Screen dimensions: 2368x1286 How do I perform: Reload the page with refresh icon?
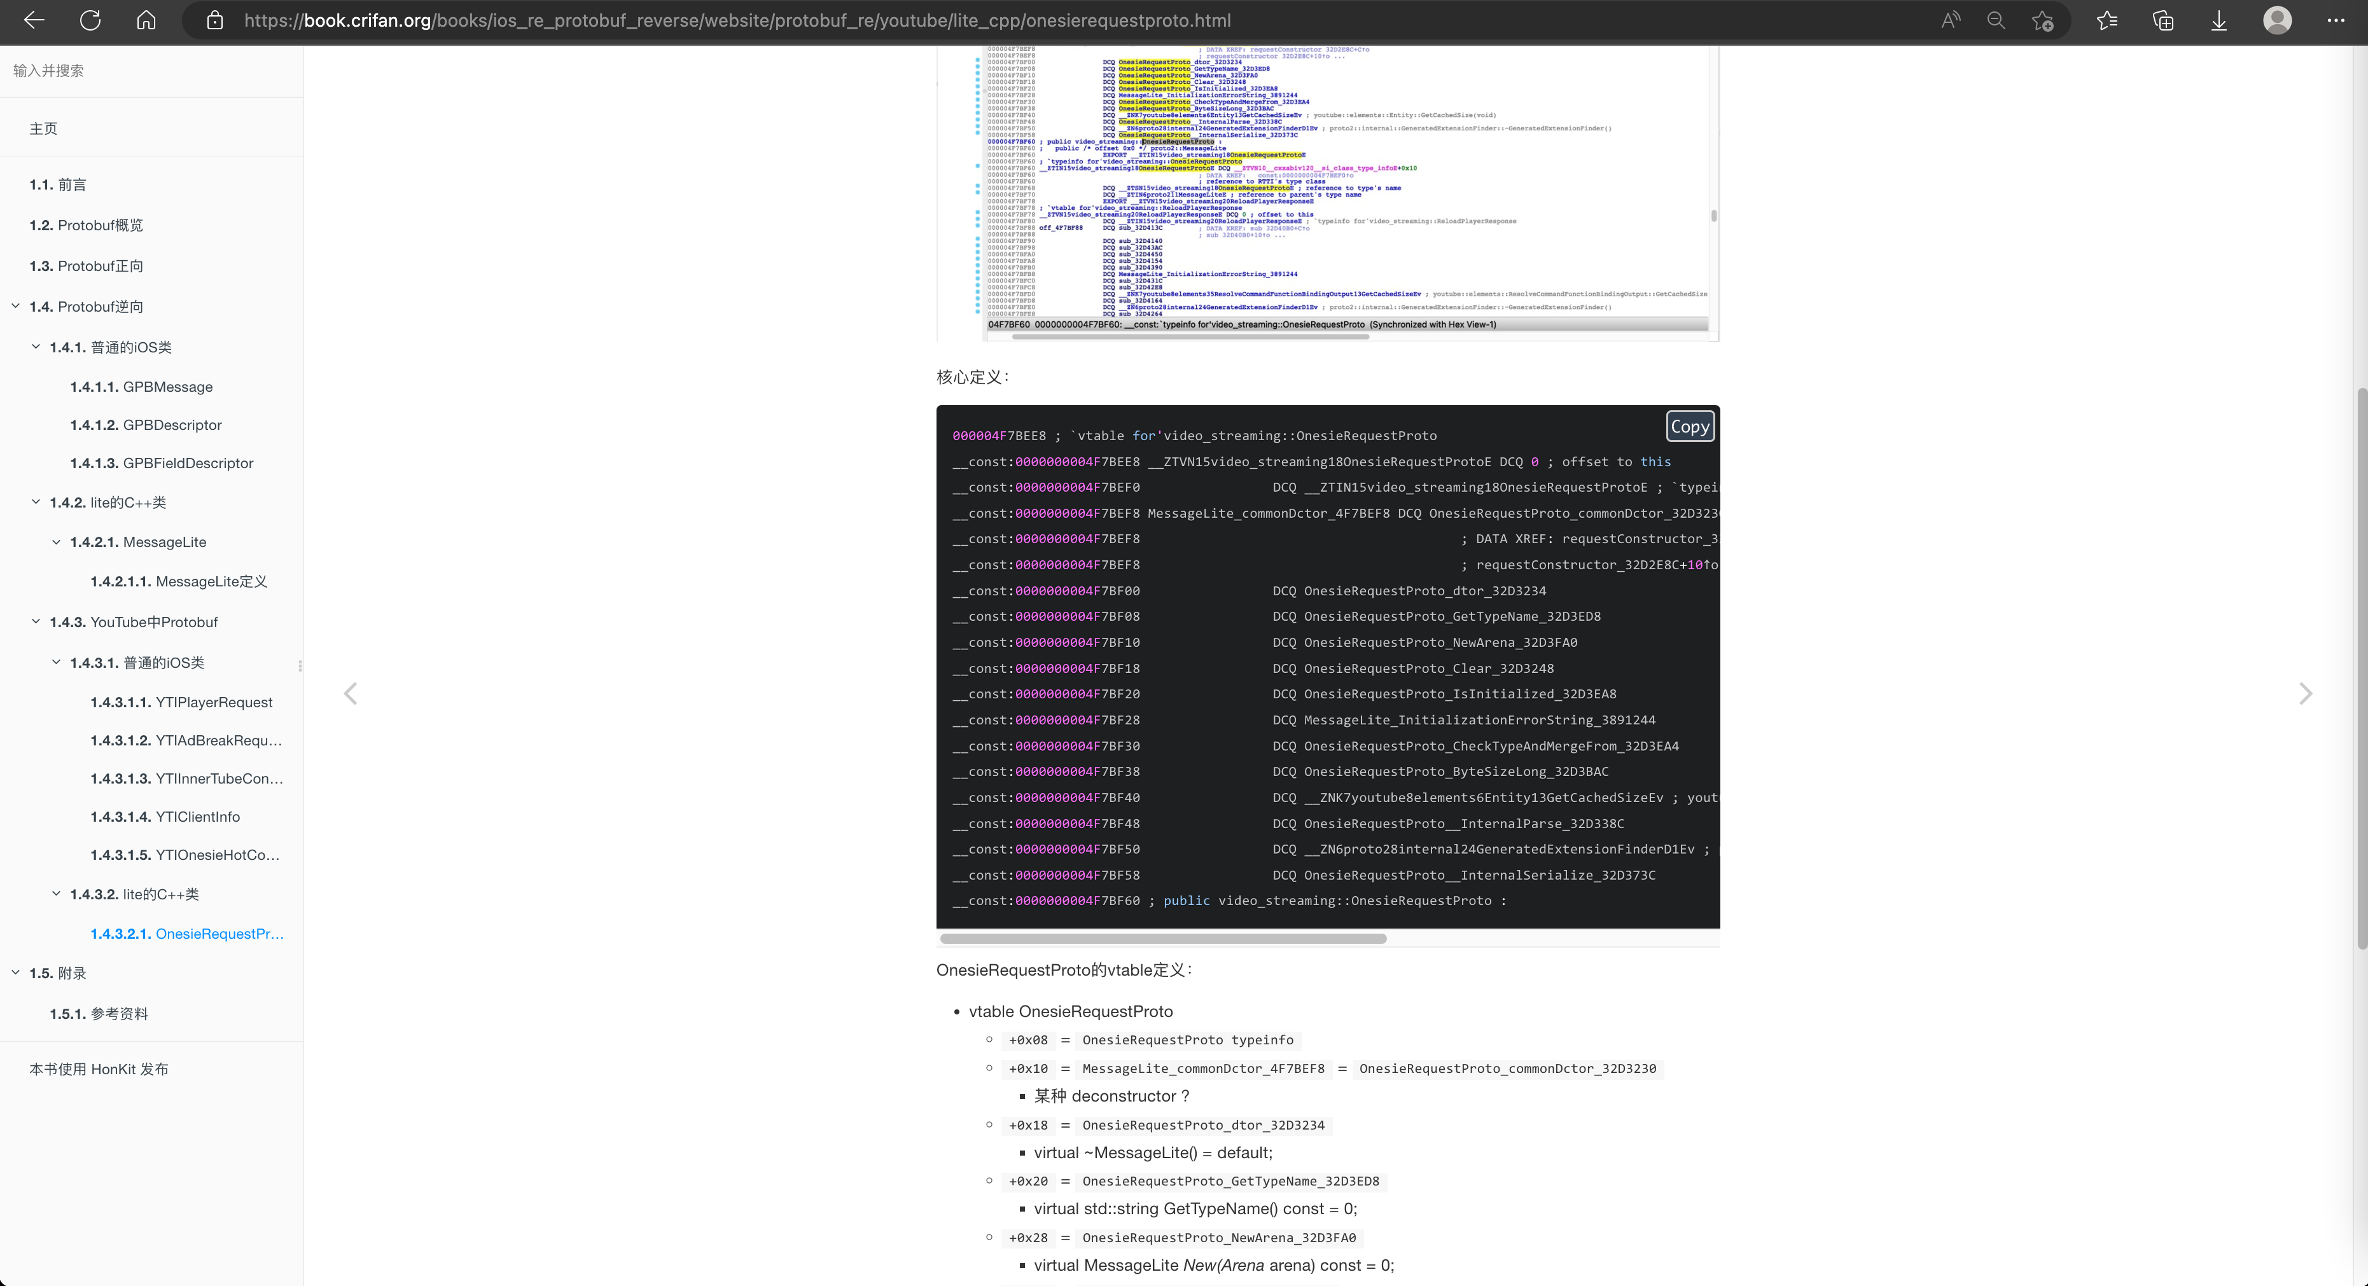pyautogui.click(x=90, y=20)
